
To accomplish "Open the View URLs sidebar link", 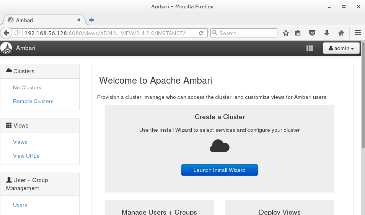I will click(26, 156).
